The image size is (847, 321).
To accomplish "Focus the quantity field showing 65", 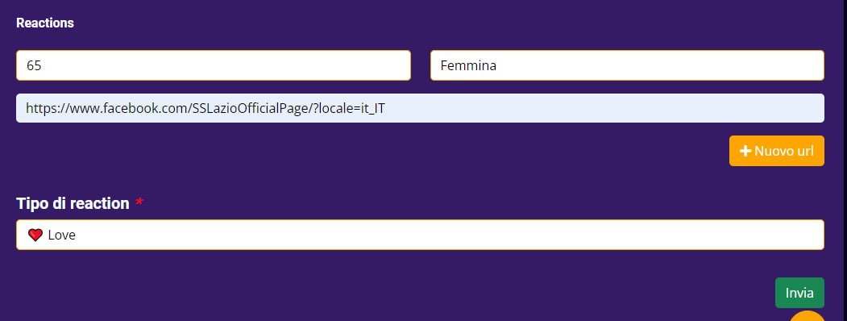I will coord(214,65).
